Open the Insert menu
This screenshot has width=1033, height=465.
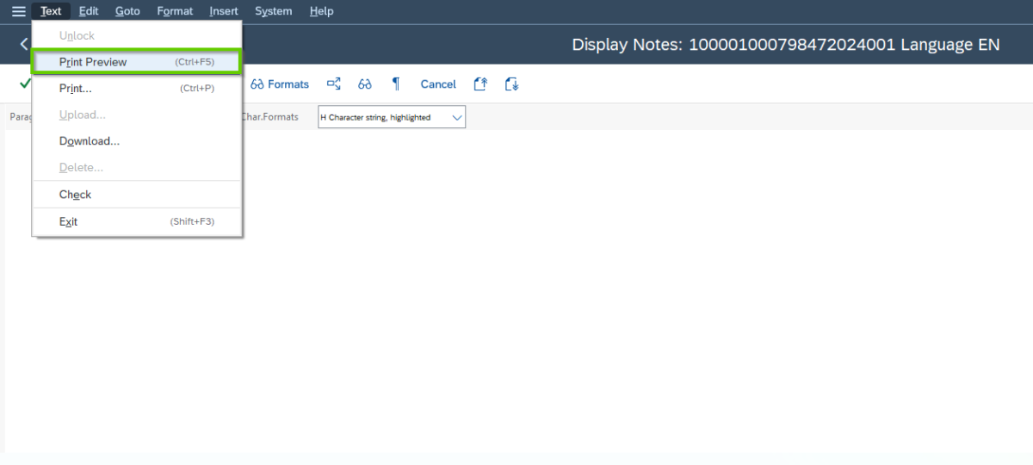(x=224, y=11)
